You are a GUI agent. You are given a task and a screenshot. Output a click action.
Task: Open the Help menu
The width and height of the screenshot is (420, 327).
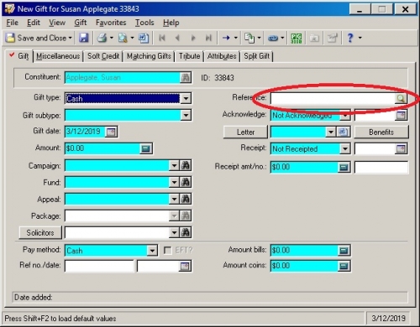(171, 23)
